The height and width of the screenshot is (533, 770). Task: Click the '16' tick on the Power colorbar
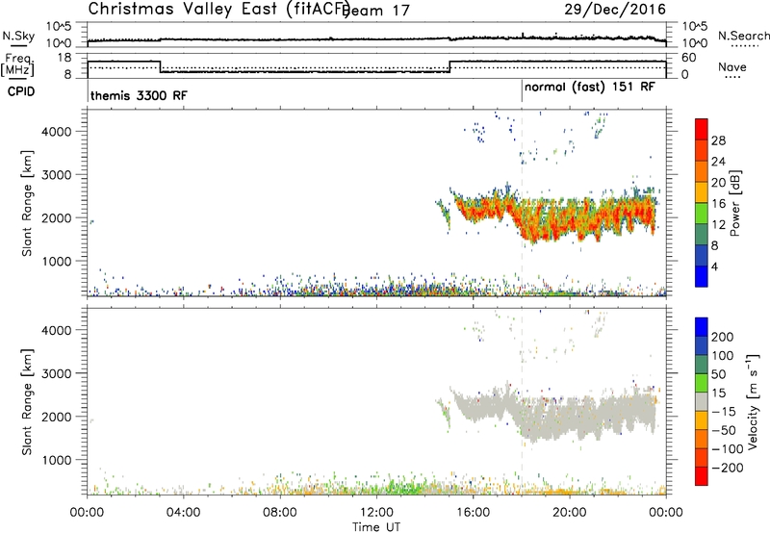click(718, 203)
